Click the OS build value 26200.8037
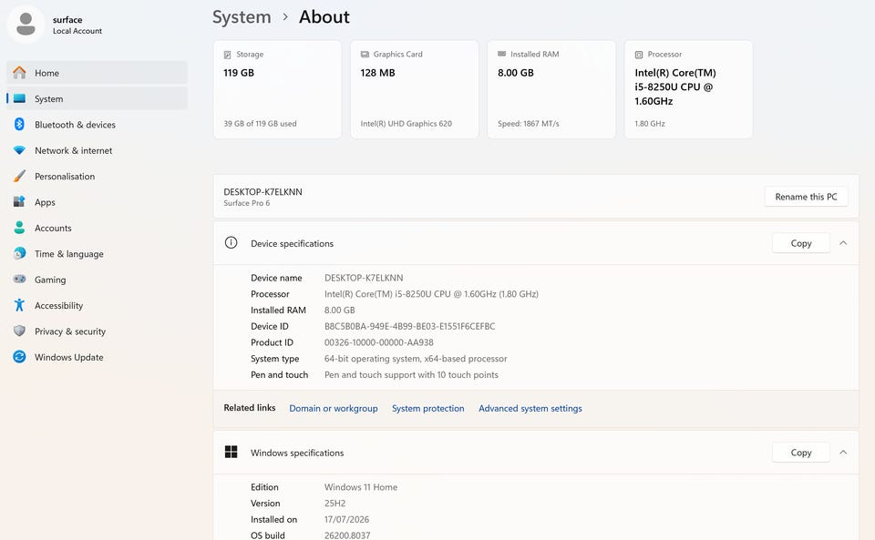The height and width of the screenshot is (540, 875). (347, 535)
